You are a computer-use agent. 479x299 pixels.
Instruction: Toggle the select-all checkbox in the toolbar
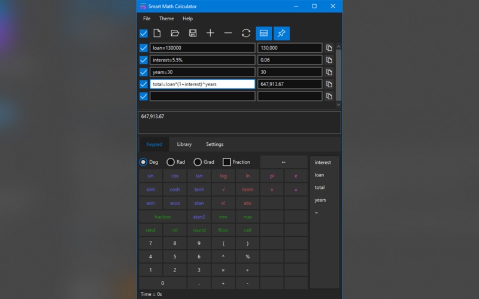pyautogui.click(x=144, y=33)
